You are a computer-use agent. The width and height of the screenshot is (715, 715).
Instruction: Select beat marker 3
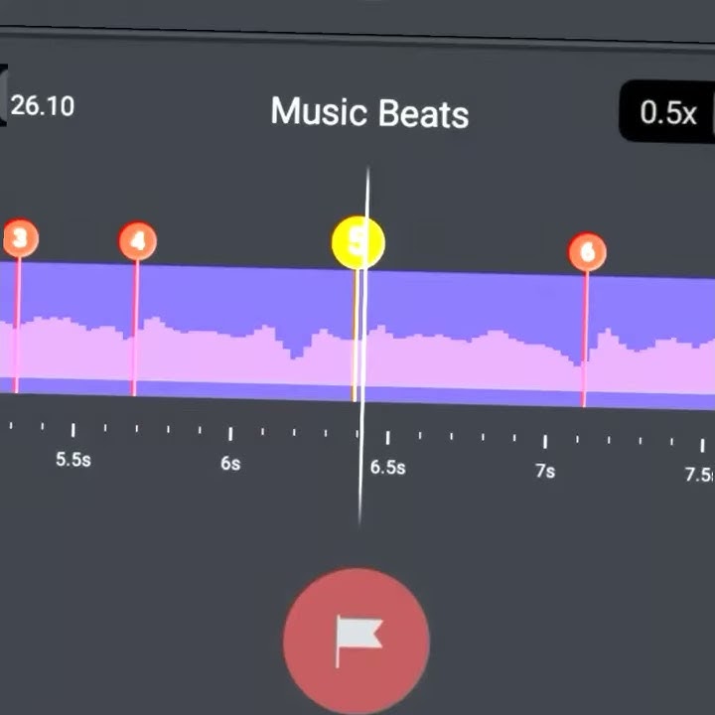pyautogui.click(x=20, y=238)
